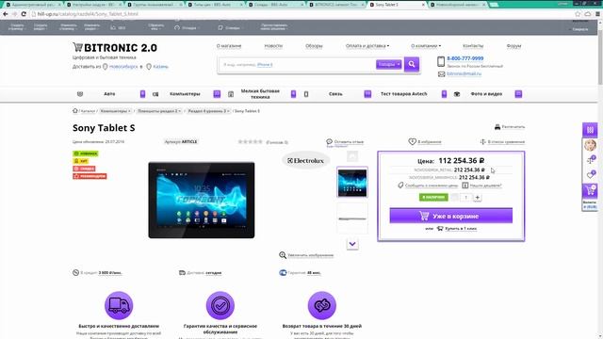The image size is (603, 339).
Task: Increase quantity with the plus button
Action: pos(478,197)
